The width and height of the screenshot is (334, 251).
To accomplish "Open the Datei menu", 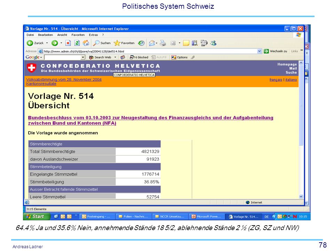I will pos(30,35).
